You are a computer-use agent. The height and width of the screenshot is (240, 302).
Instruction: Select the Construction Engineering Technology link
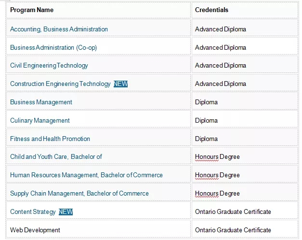tap(60, 84)
